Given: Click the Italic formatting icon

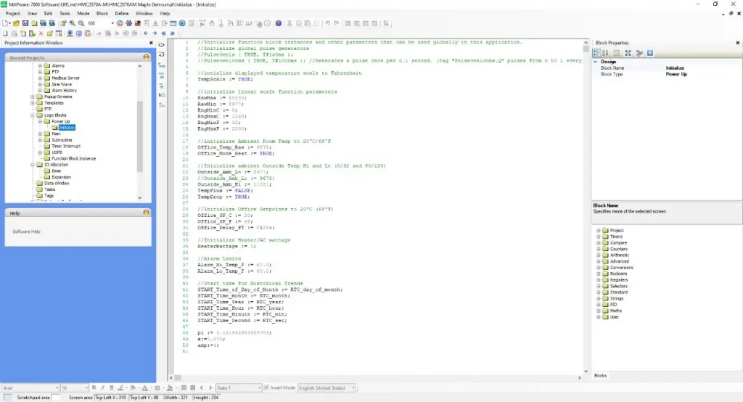Looking at the screenshot, I should coord(103,387).
